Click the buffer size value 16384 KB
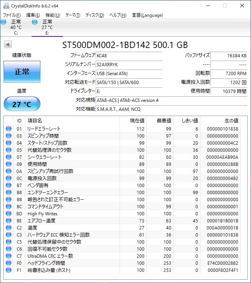The width and height of the screenshot is (251, 283). tap(229, 55)
